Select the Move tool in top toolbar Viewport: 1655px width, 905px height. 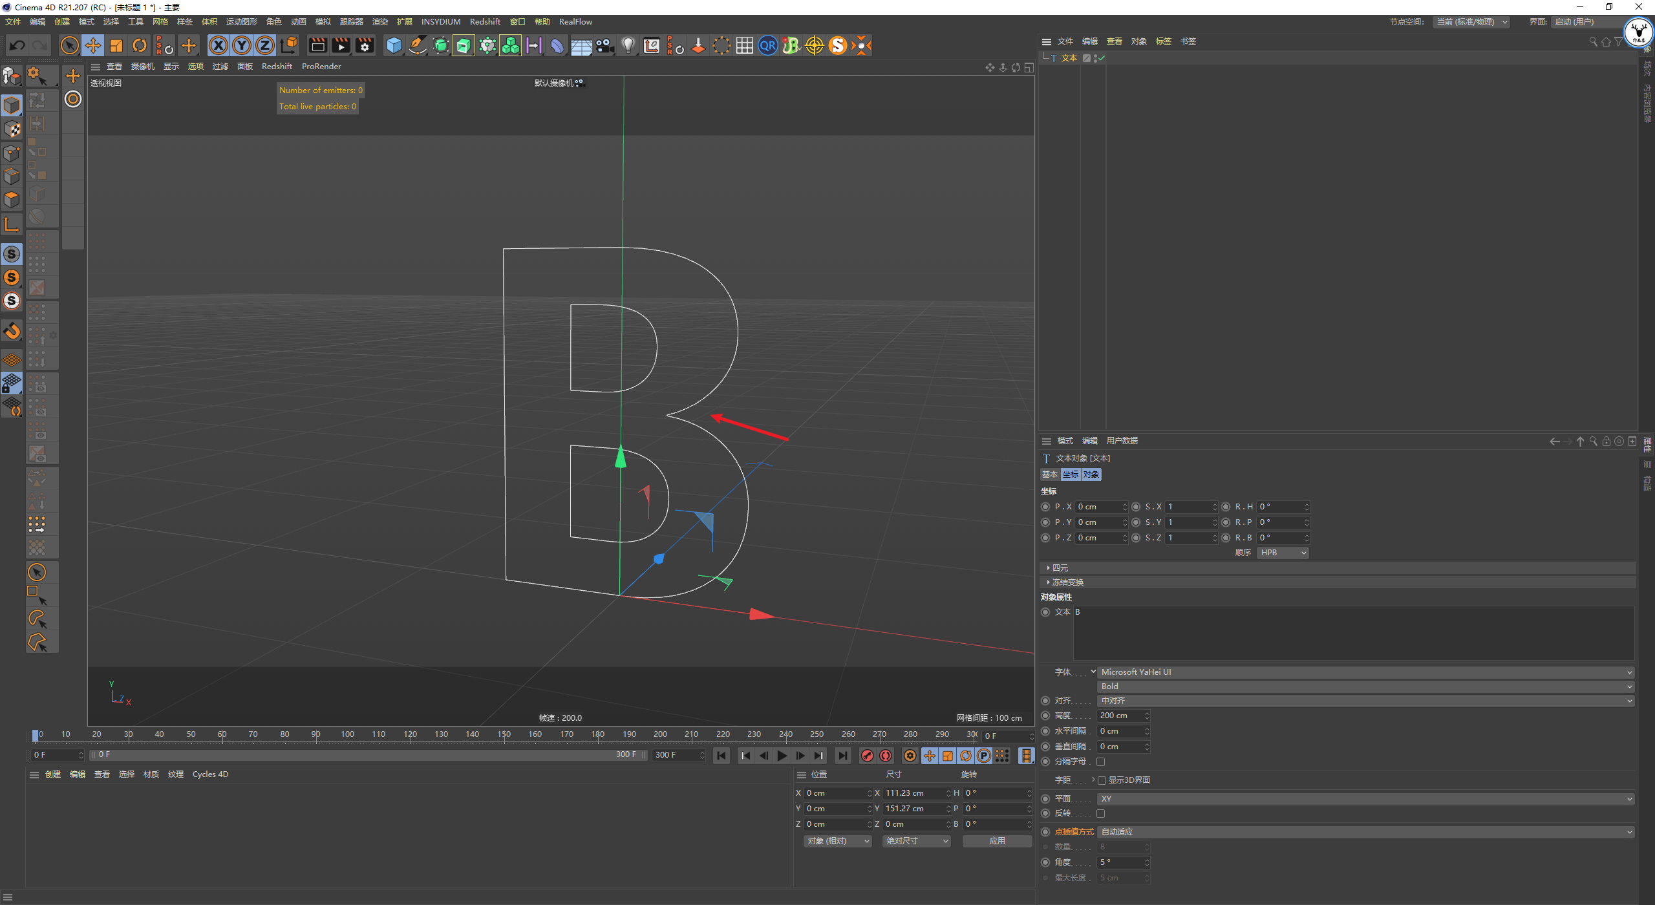click(x=93, y=45)
